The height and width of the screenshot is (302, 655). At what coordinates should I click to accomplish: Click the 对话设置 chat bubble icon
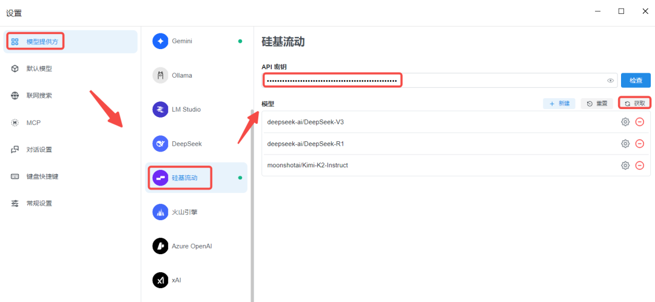tap(15, 150)
